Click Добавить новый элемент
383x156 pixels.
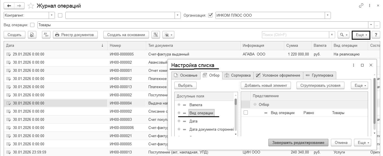[266, 85]
